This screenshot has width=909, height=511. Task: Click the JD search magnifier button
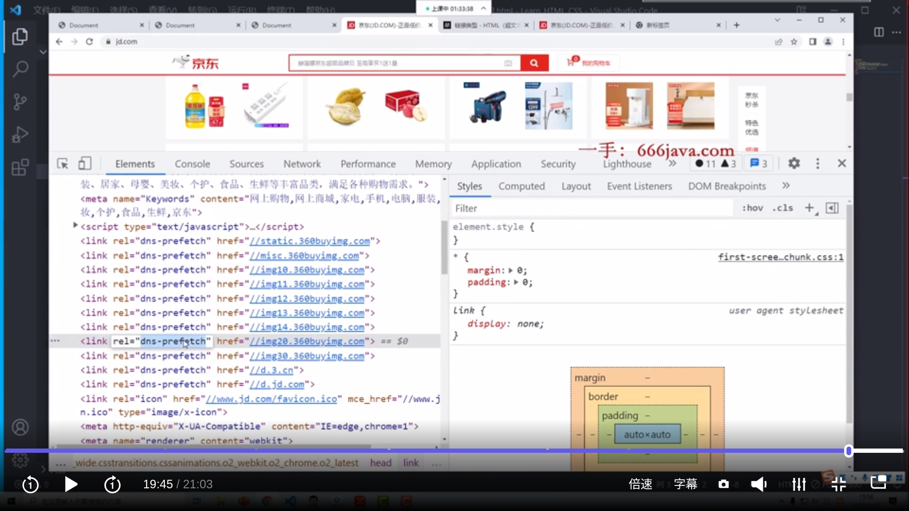point(534,63)
